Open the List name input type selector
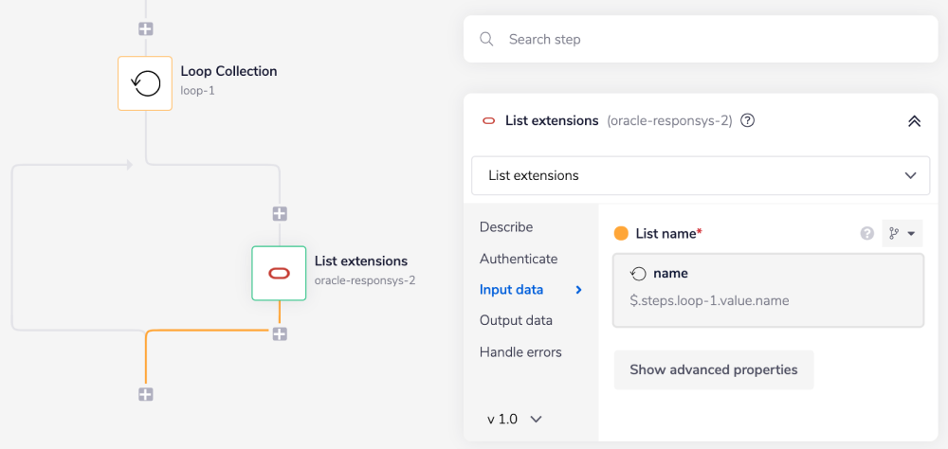Screen dimensions: 948x449 tap(902, 233)
